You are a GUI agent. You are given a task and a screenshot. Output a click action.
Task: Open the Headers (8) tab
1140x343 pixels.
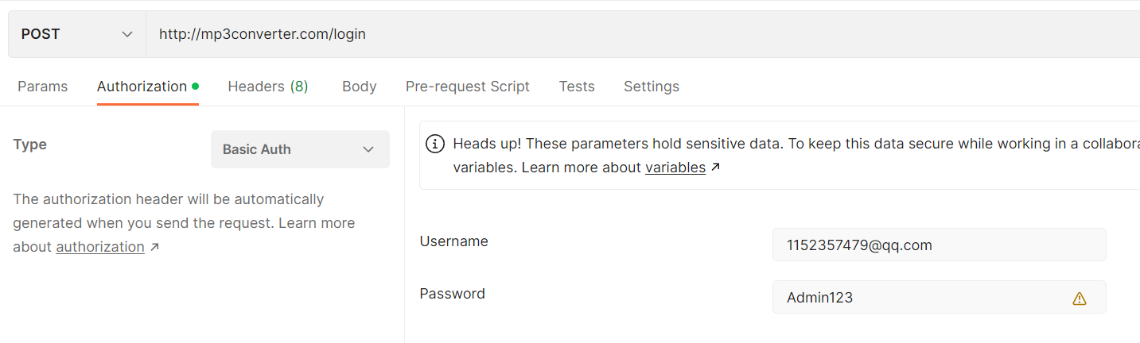click(268, 87)
